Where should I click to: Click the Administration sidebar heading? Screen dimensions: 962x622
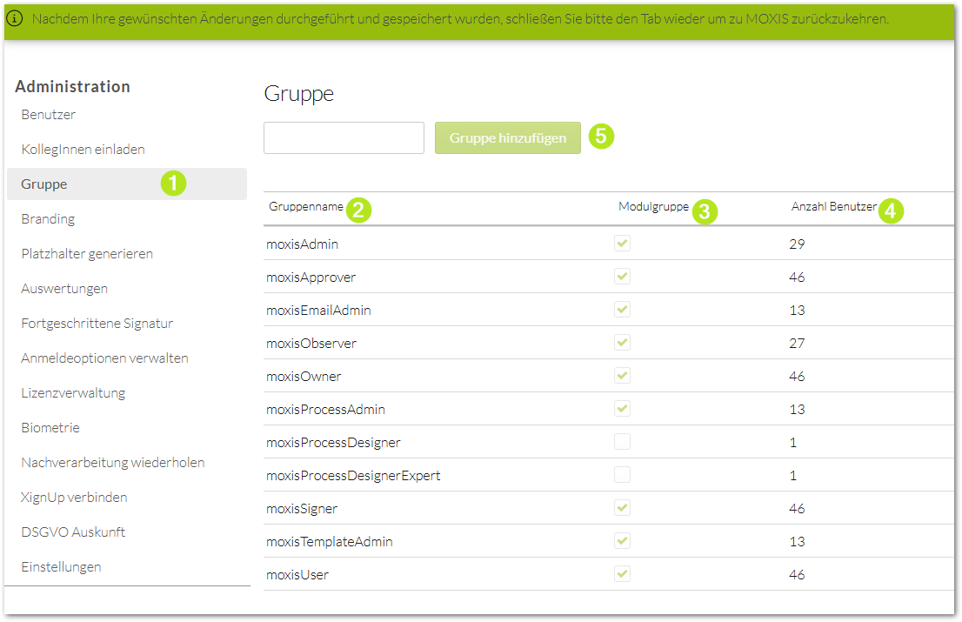pos(72,86)
